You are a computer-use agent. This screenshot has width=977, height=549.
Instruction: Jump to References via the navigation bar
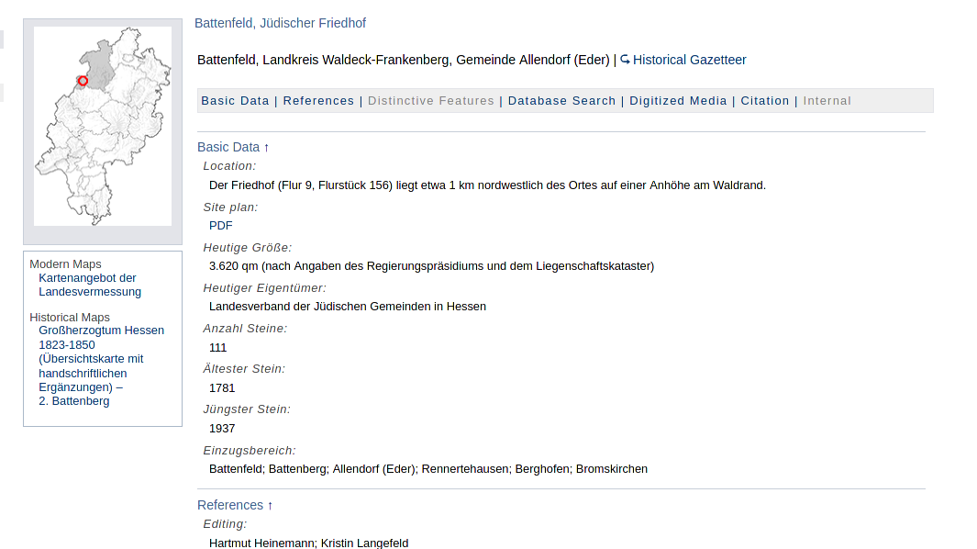point(318,101)
